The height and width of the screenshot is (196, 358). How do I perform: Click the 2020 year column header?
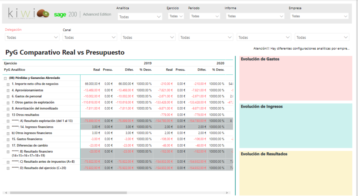220,63
